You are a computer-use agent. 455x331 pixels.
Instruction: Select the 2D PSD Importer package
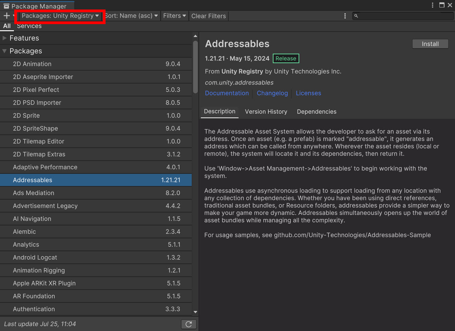pyautogui.click(x=96, y=103)
